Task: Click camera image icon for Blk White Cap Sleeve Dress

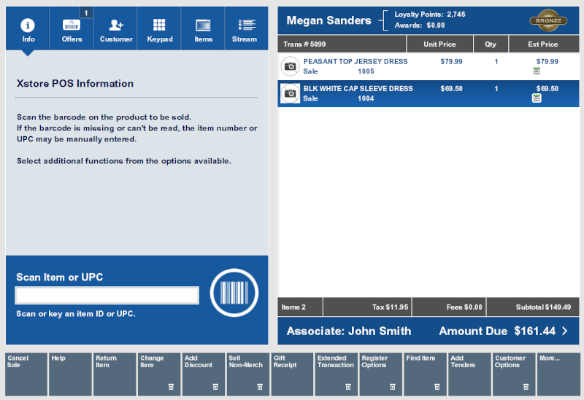Action: [x=290, y=93]
